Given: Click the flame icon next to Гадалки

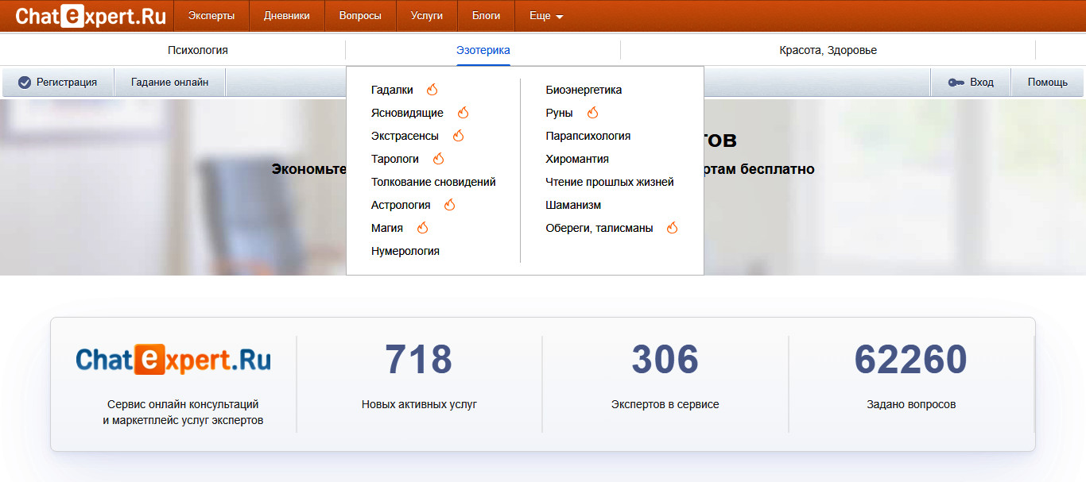Looking at the screenshot, I should pos(432,90).
